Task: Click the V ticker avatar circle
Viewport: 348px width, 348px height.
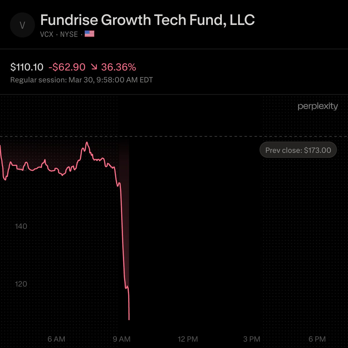Action: tap(22, 25)
